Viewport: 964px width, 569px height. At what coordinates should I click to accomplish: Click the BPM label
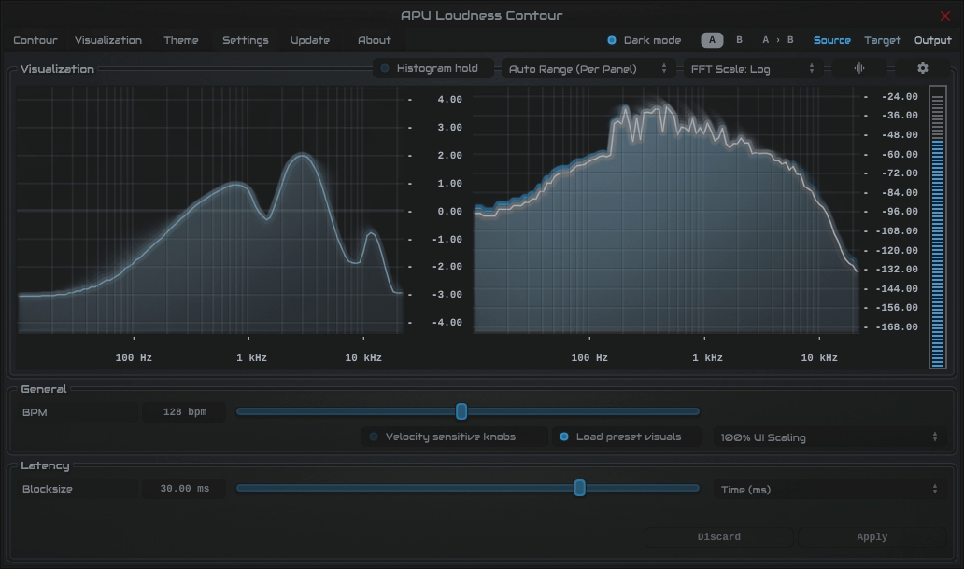(x=35, y=412)
